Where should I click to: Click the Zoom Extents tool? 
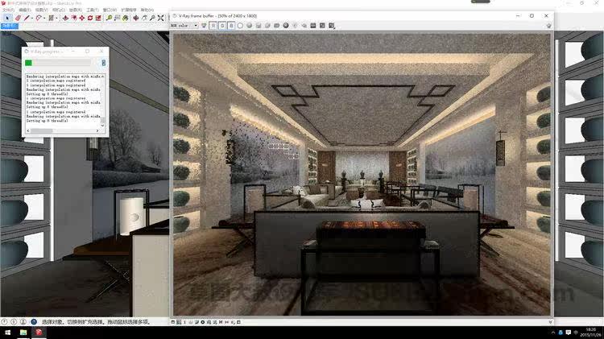click(160, 18)
